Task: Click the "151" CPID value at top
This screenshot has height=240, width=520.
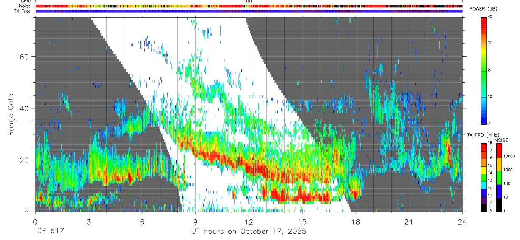Action: [x=249, y=1]
